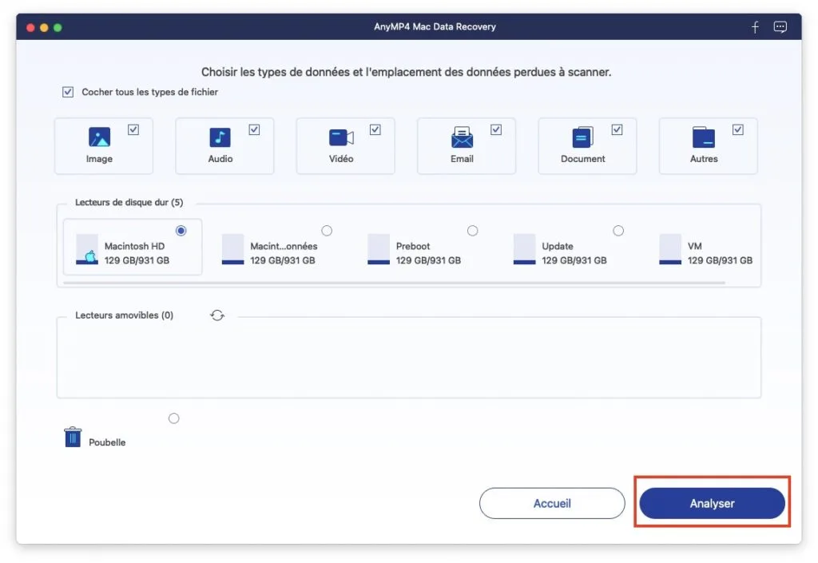This screenshot has width=818, height=563.
Task: Open the Facebook share icon
Action: pyautogui.click(x=755, y=27)
